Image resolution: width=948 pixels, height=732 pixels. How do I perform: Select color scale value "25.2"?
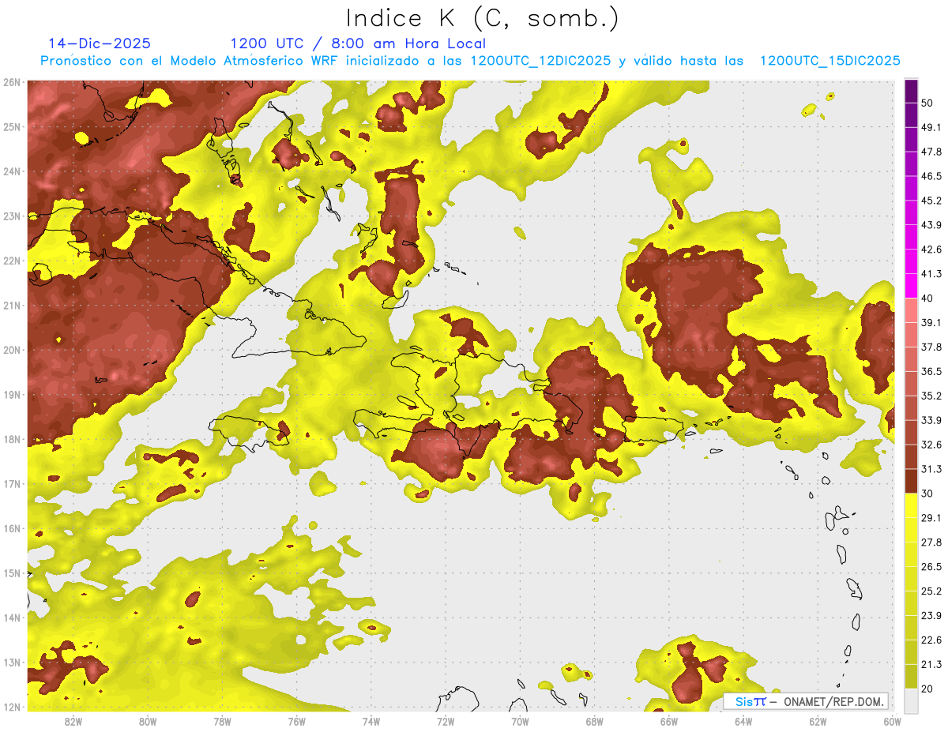click(931, 591)
